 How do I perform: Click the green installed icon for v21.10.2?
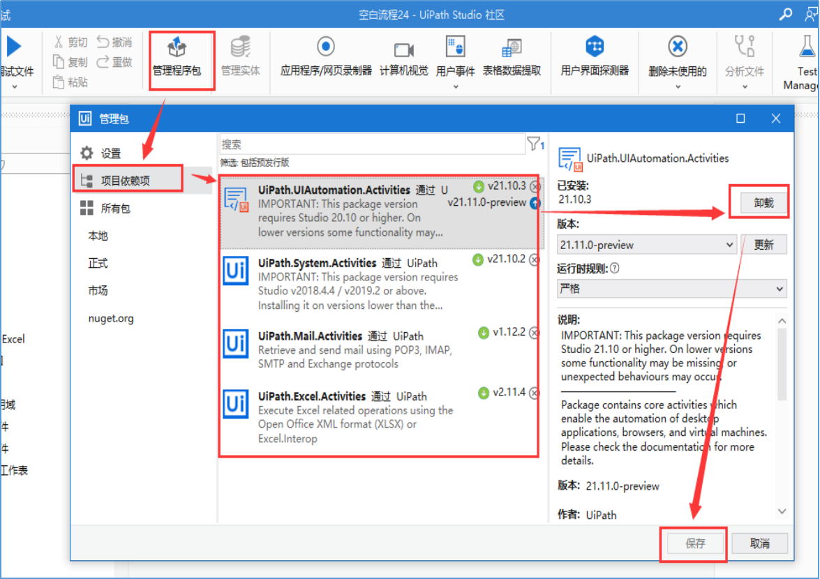(x=477, y=260)
